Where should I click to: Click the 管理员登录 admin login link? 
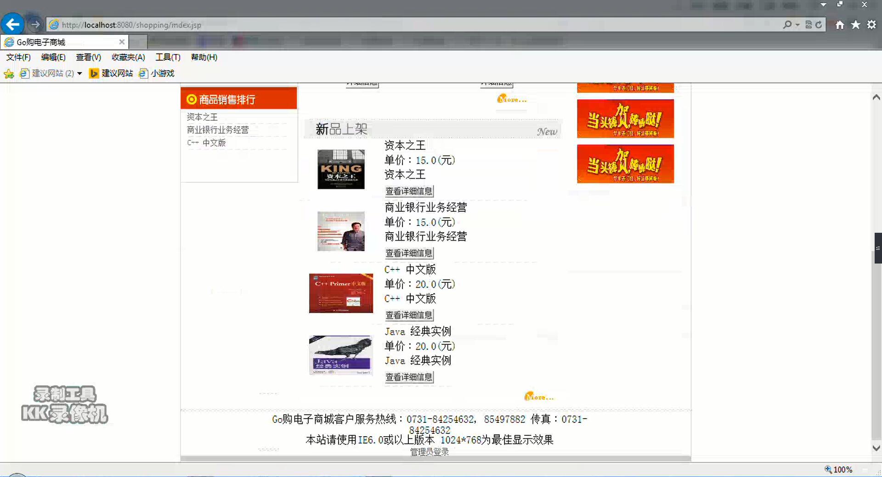click(x=430, y=452)
